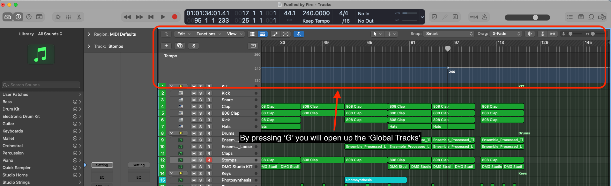Image resolution: width=611 pixels, height=186 pixels.
Task: Open LCD display mode dropdown arrow
Action: (422, 17)
